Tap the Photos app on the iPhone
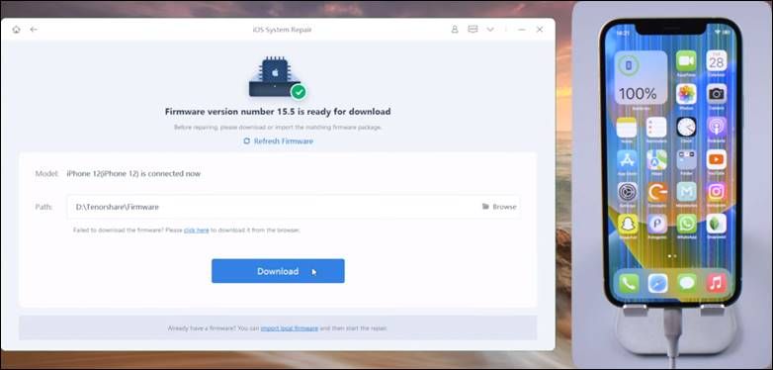The image size is (773, 370). (686, 94)
